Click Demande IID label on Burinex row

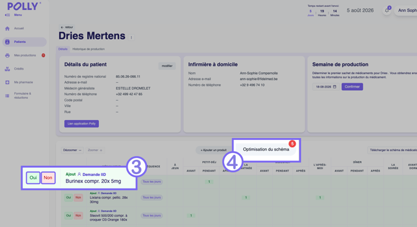click(x=94, y=174)
